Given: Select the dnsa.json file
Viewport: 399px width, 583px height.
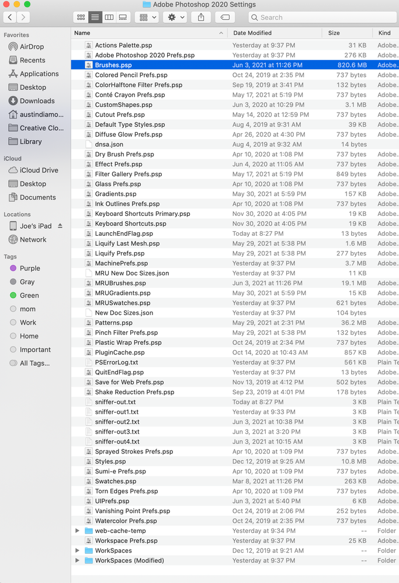Looking at the screenshot, I should pos(235,144).
